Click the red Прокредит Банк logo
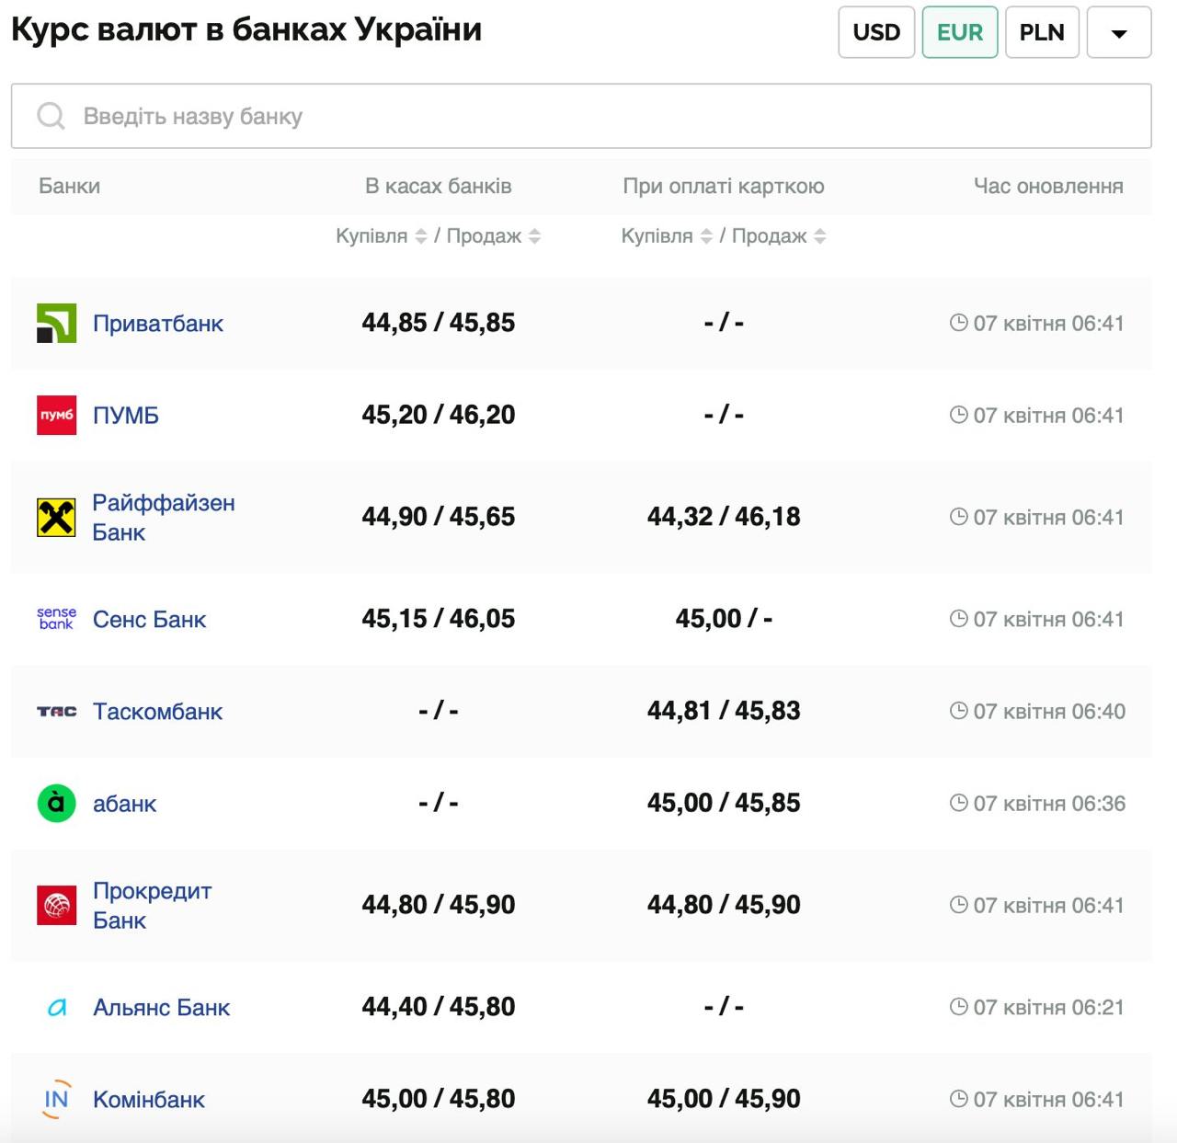The width and height of the screenshot is (1177, 1143). [x=56, y=906]
